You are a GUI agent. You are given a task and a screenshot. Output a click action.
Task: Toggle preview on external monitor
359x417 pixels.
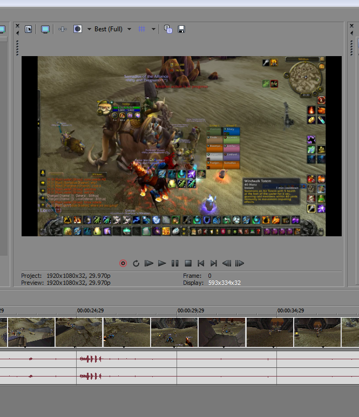point(45,29)
